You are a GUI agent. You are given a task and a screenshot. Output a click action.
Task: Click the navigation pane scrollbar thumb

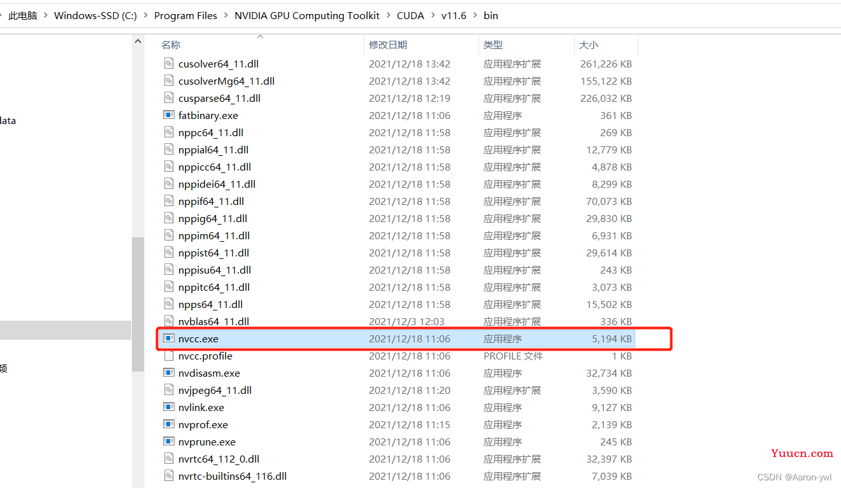138,304
